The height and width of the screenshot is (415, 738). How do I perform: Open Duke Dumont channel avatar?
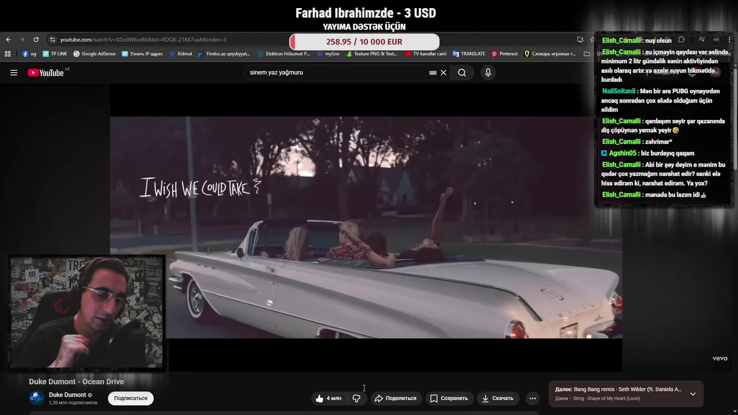coord(36,398)
